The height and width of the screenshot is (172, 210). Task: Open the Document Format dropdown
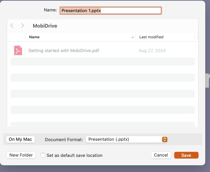(127, 139)
